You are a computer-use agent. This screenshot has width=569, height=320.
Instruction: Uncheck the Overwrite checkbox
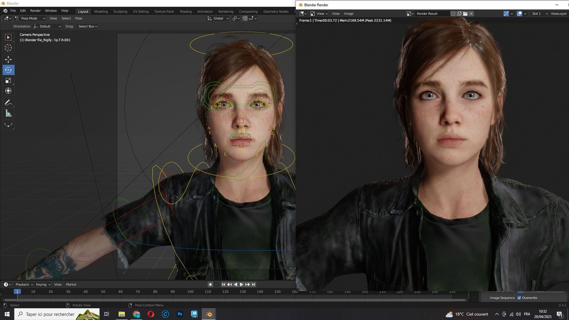pyautogui.click(x=519, y=298)
